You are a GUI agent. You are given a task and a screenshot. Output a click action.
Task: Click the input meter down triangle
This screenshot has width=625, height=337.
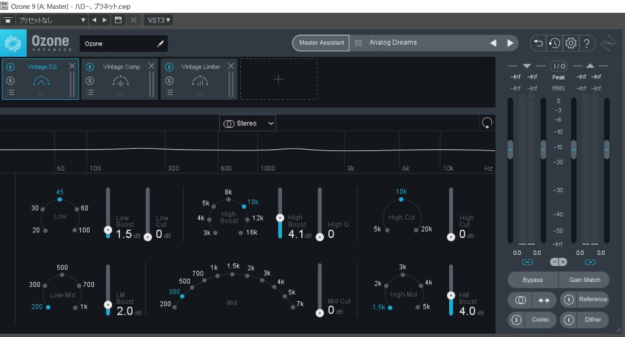527,66
